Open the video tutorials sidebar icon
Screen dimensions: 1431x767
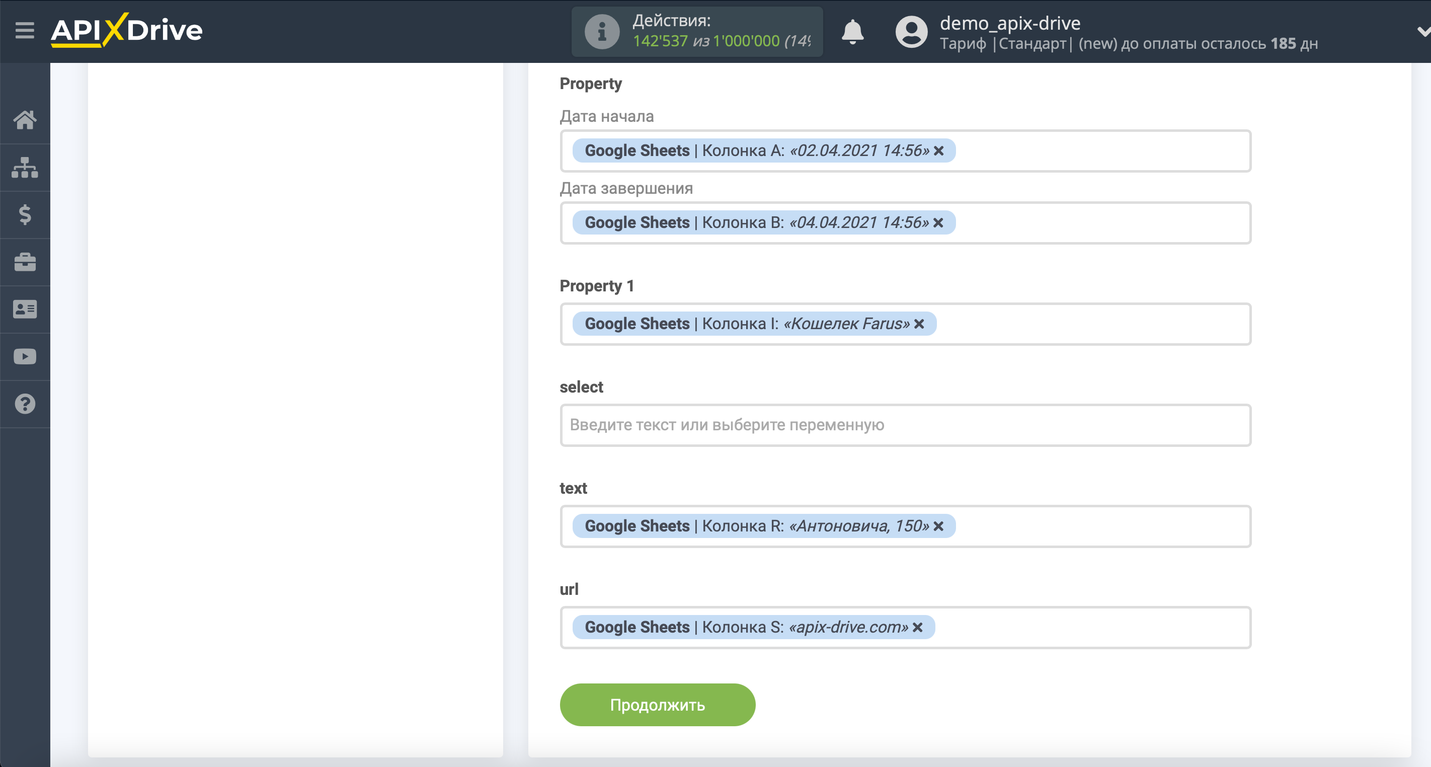coord(25,356)
